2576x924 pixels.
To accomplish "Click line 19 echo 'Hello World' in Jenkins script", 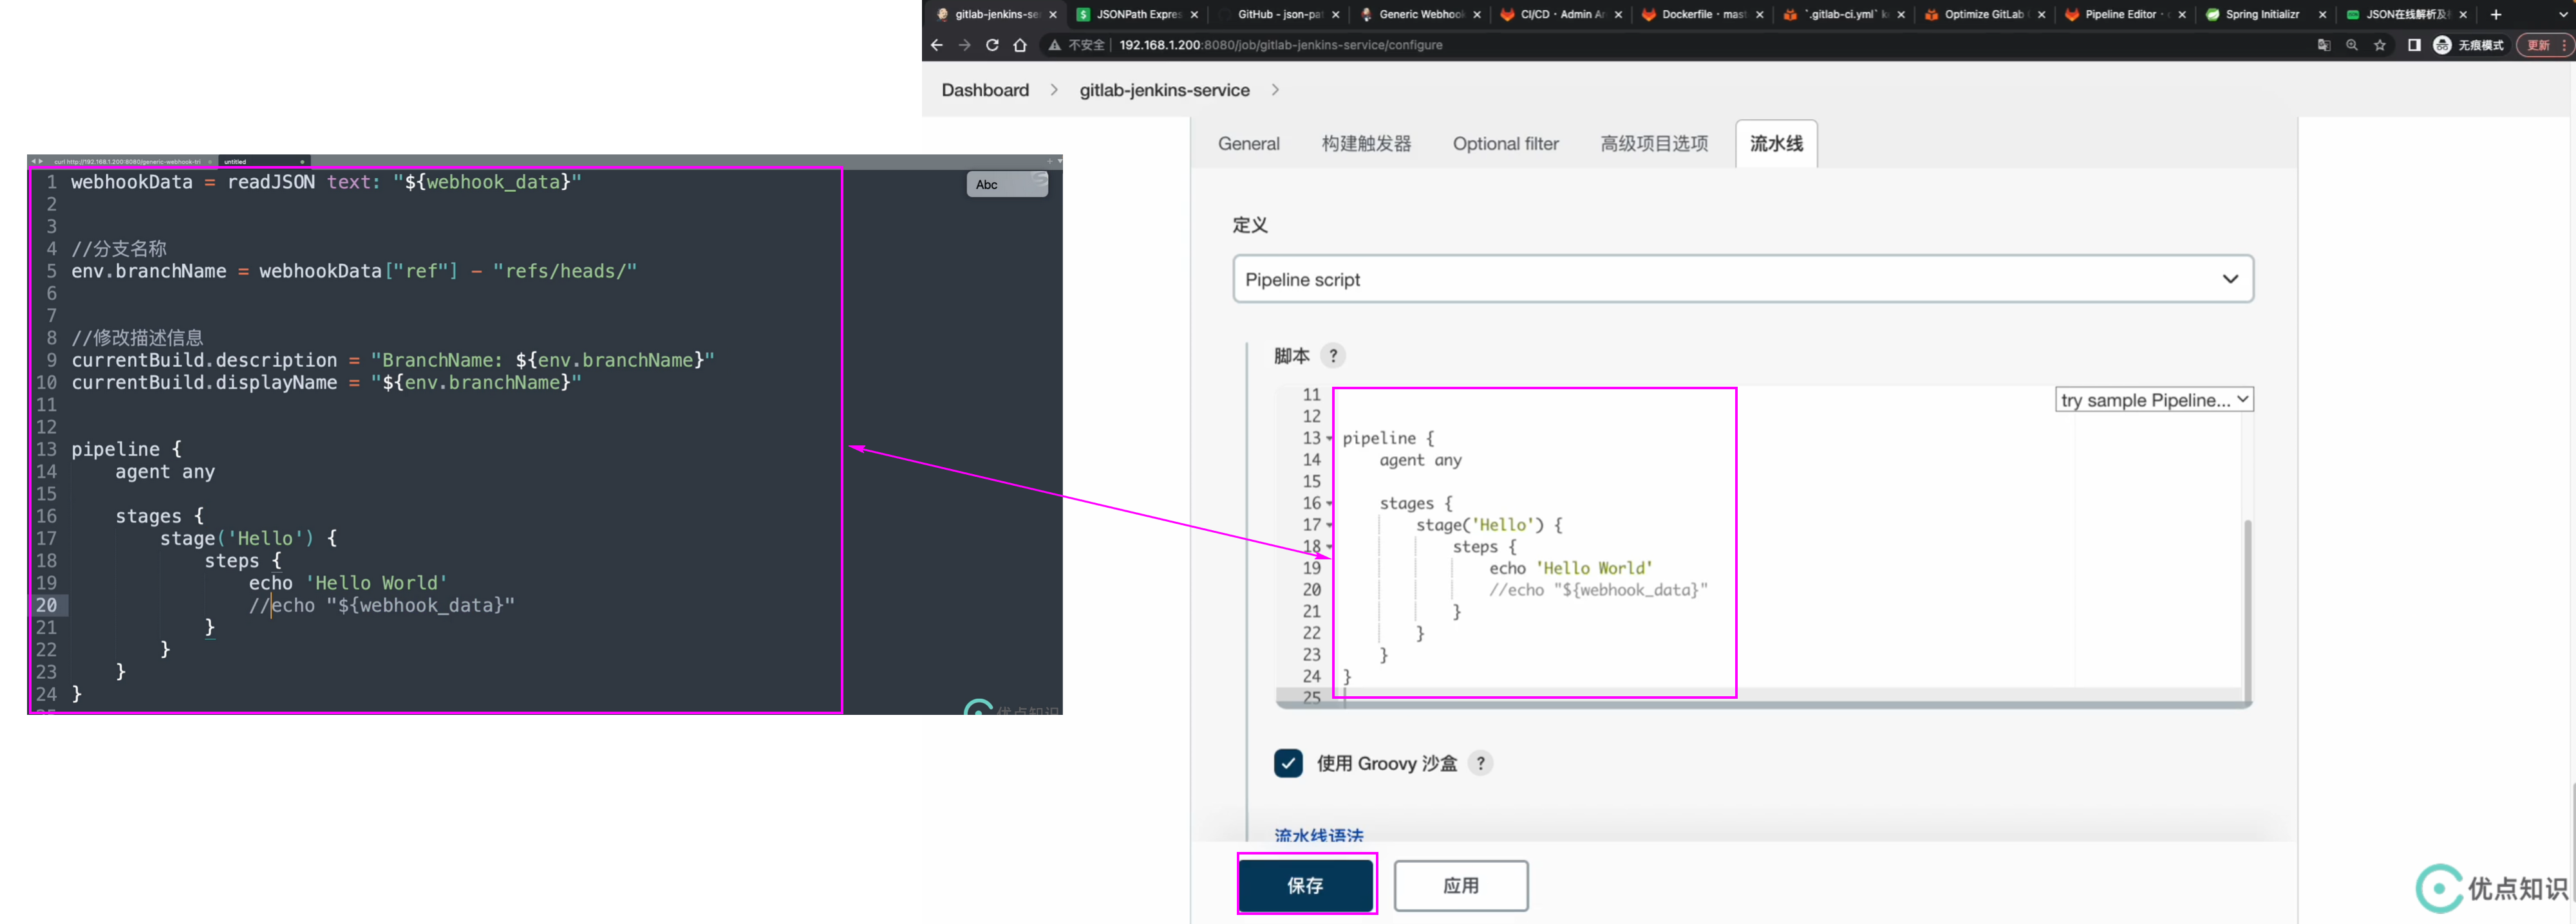I will coord(1570,568).
